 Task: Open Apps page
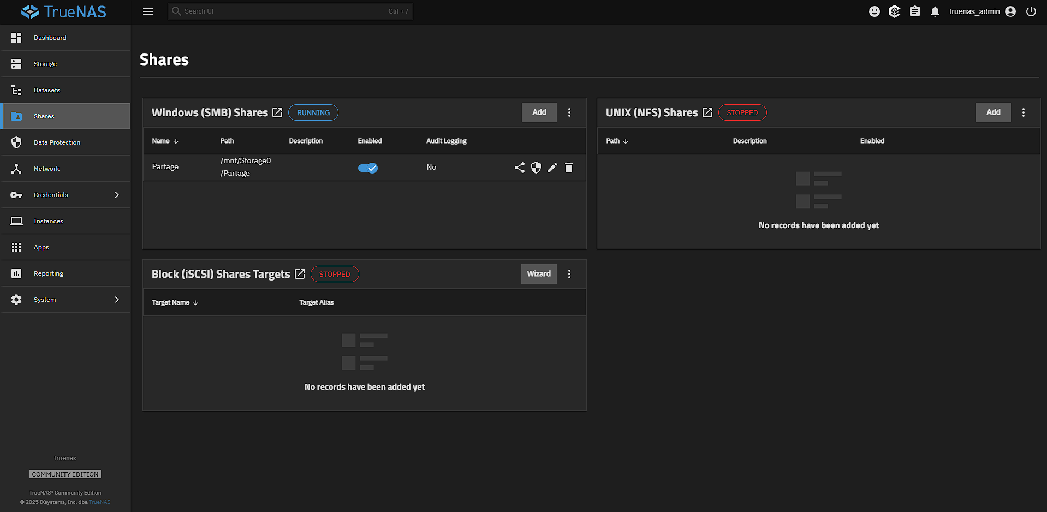tap(66, 247)
